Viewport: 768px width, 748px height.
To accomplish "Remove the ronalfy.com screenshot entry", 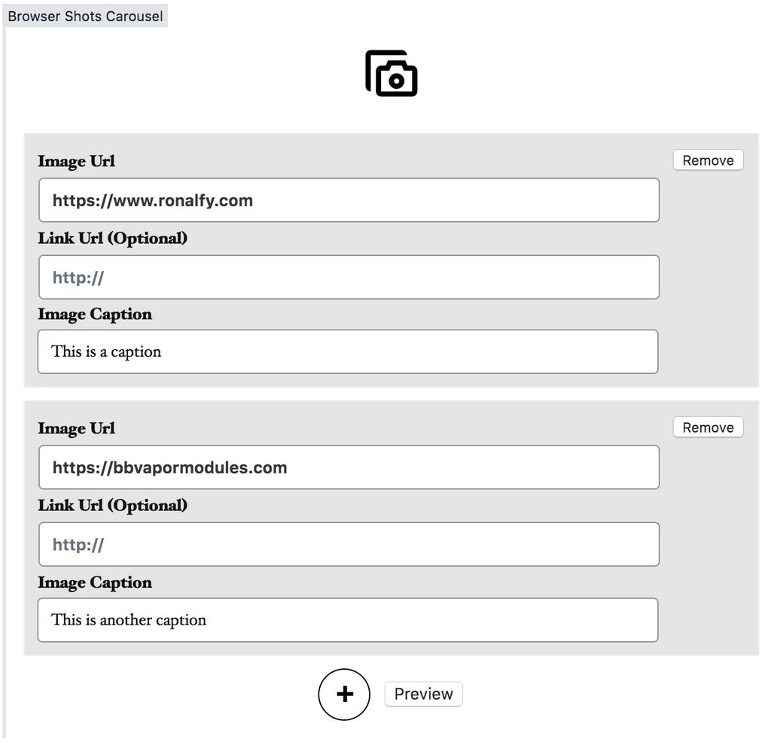I will tap(707, 160).
